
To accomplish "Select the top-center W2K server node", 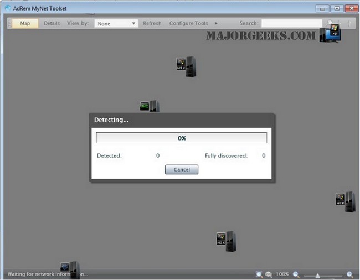I will coord(186,66).
